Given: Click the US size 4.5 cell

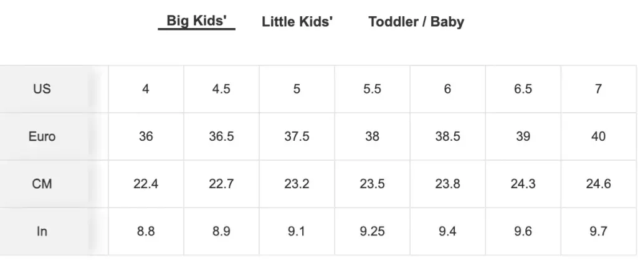Looking at the screenshot, I should coord(221,89).
